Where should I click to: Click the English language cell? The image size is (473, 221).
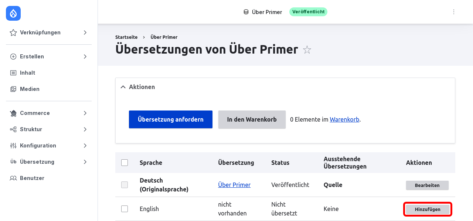(149, 209)
